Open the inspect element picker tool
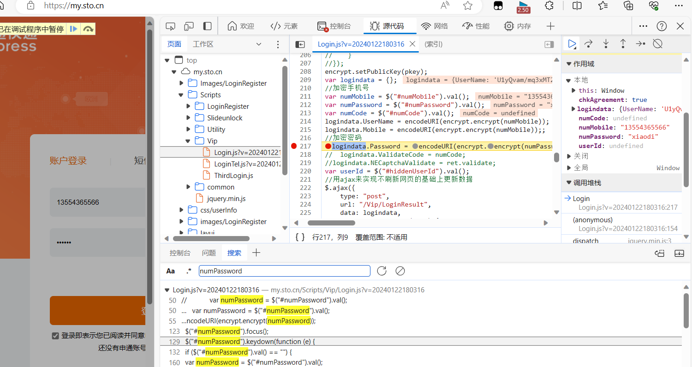Viewport: 692px width, 367px height. click(171, 26)
